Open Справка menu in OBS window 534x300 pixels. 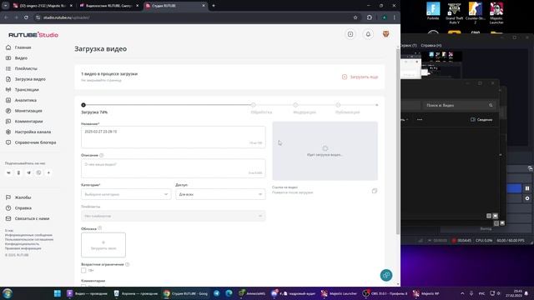pos(431,45)
